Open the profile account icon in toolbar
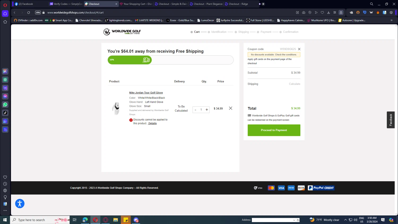Screen dimensions: 398x224 [x=341, y=12]
